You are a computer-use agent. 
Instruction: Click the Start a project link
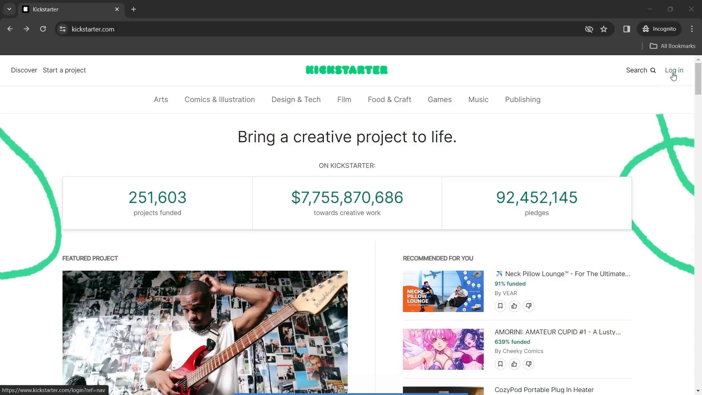point(64,70)
